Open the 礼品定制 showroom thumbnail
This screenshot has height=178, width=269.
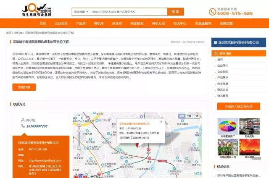pyautogui.click(x=249, y=126)
